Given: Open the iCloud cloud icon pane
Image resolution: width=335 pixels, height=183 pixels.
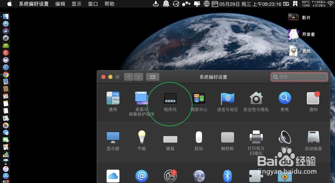Looking at the screenshot, I should [x=113, y=176].
